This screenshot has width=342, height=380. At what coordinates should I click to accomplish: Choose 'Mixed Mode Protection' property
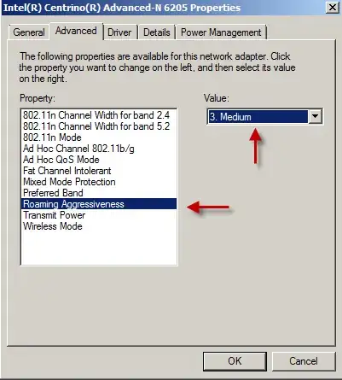pos(99,182)
